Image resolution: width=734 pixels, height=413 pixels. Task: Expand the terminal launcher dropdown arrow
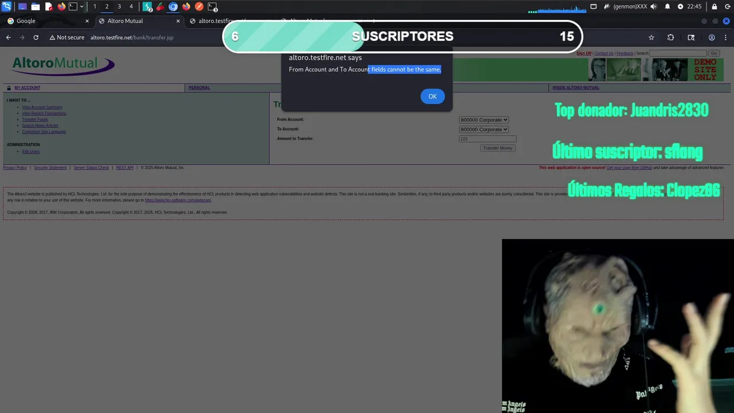pos(82,7)
